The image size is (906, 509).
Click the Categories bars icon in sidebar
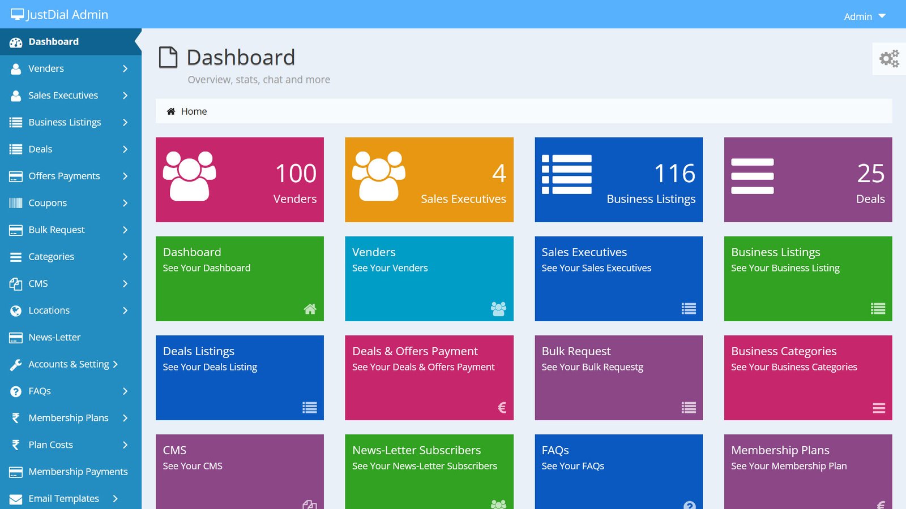click(16, 257)
